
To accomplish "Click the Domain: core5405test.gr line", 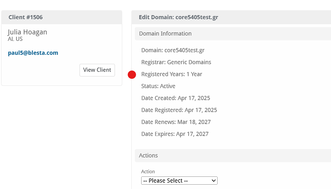I will click(173, 50).
